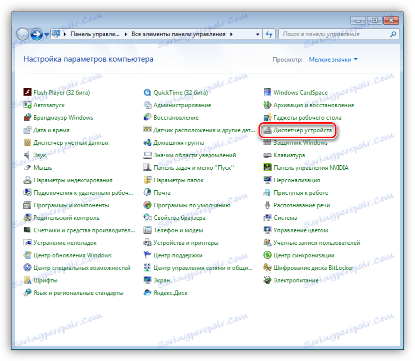
Task: Open the Диспетчер учетных данных link
Action: coord(71,143)
